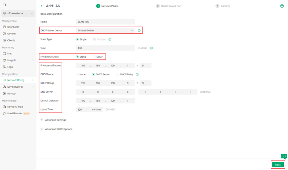Screen dimensions: 288x170
Task: Open the DHCP Server Device dropdown
Action: (105, 31)
